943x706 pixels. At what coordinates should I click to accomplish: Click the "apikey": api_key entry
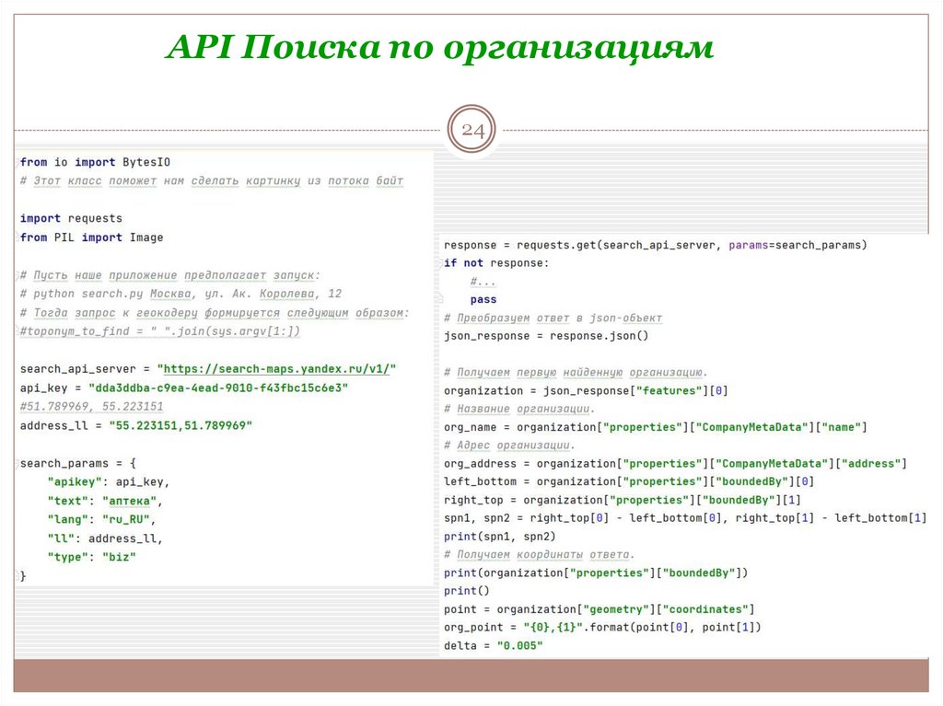pyautogui.click(x=109, y=481)
